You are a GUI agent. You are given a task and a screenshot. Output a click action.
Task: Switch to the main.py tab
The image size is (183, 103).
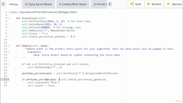pos(13,4)
